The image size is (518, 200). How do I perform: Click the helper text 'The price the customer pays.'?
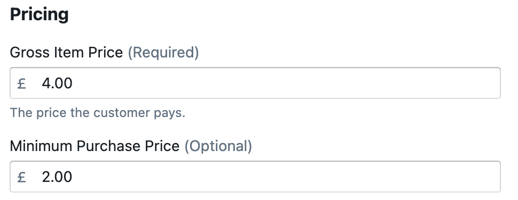point(98,113)
